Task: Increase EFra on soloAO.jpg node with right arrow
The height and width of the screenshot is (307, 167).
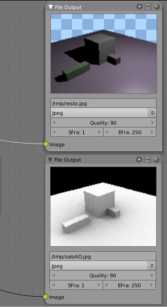Action: click(152, 285)
